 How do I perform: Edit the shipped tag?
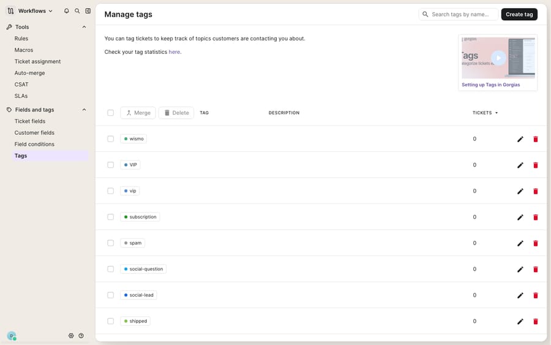[520, 322]
